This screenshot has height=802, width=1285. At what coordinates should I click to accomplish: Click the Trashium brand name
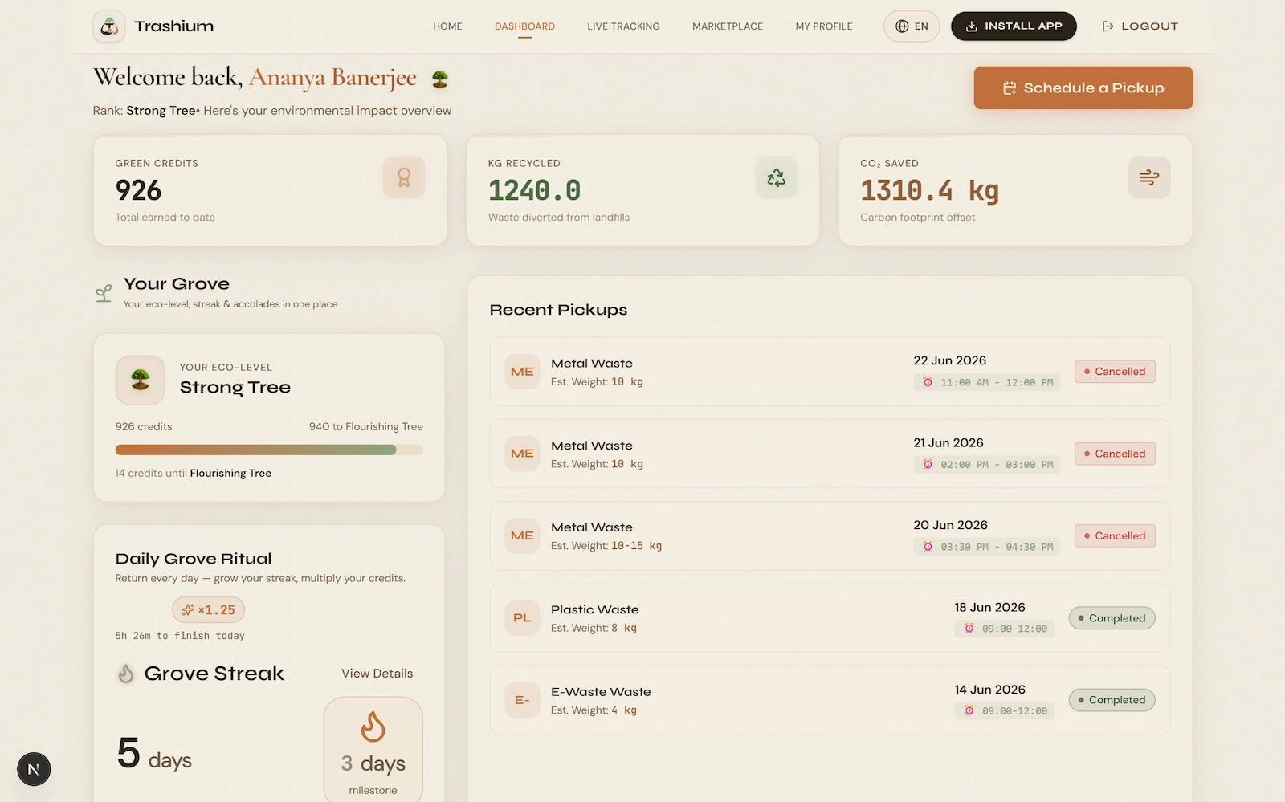point(174,26)
